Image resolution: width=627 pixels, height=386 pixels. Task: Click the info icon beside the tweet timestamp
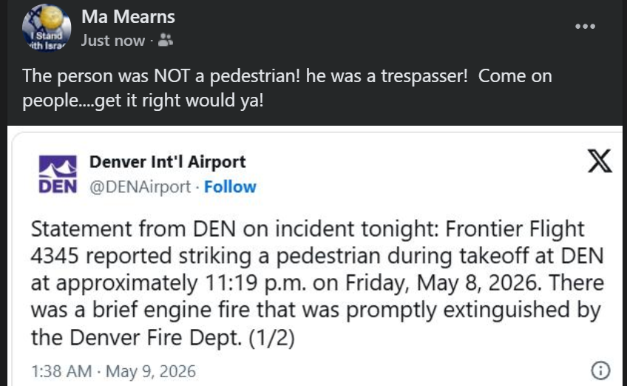point(600,370)
